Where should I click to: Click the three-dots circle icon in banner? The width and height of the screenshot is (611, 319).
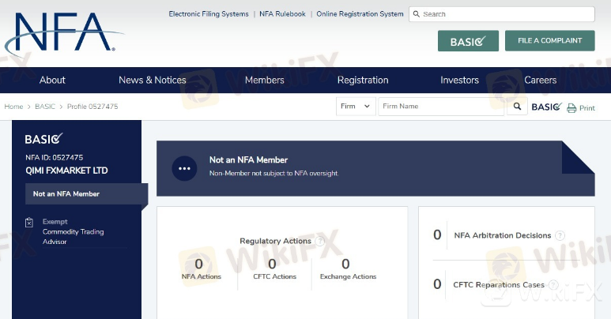[x=184, y=168]
